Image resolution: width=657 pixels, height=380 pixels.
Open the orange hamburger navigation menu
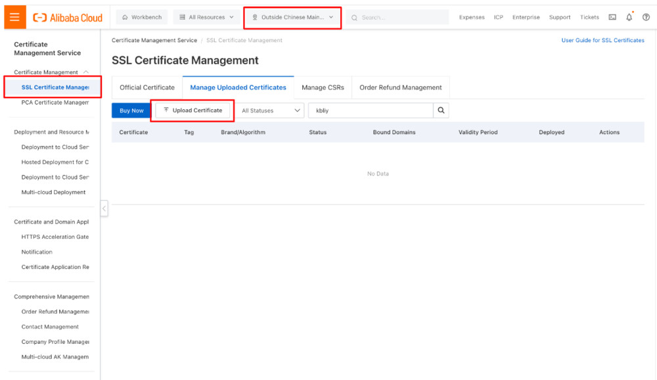point(16,16)
